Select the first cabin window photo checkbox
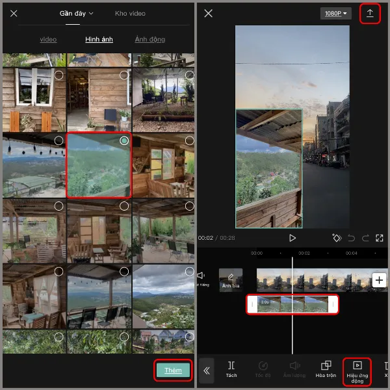Screen dimensions: 390x390 click(x=58, y=75)
